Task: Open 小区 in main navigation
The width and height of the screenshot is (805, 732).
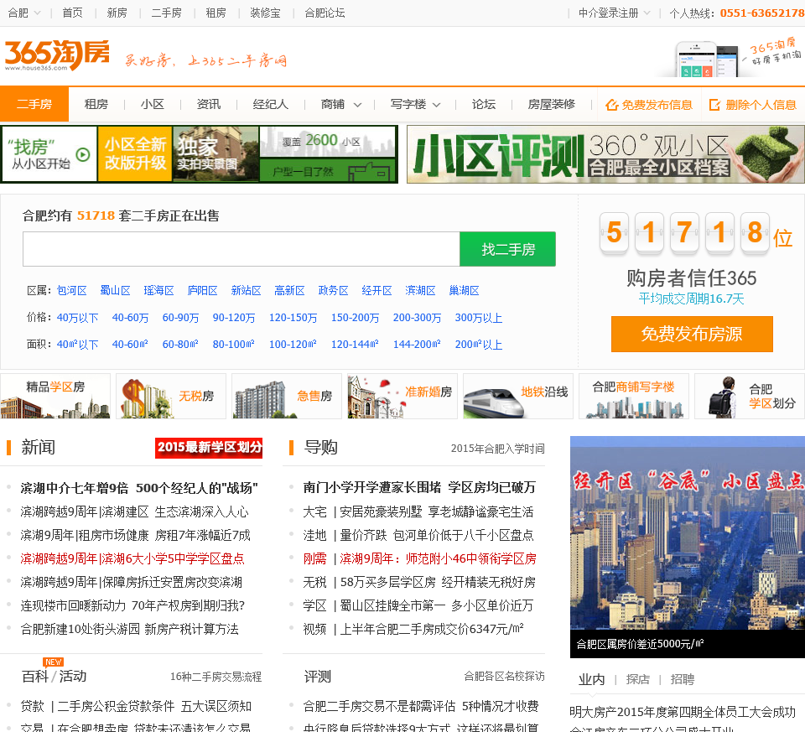Action: pos(153,105)
